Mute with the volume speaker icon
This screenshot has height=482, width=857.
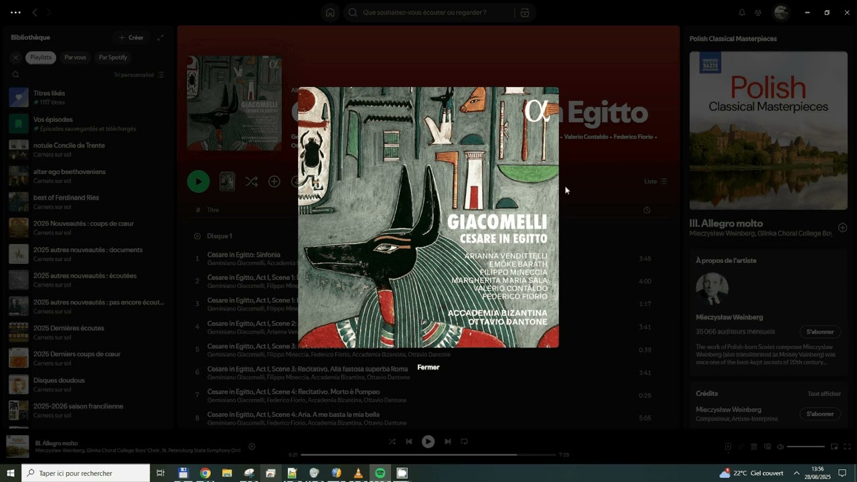pos(780,447)
